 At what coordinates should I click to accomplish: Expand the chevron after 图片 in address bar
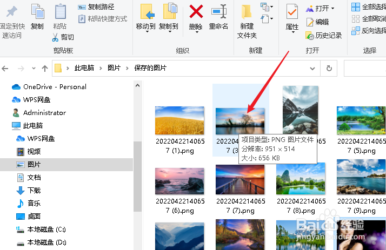127,68
